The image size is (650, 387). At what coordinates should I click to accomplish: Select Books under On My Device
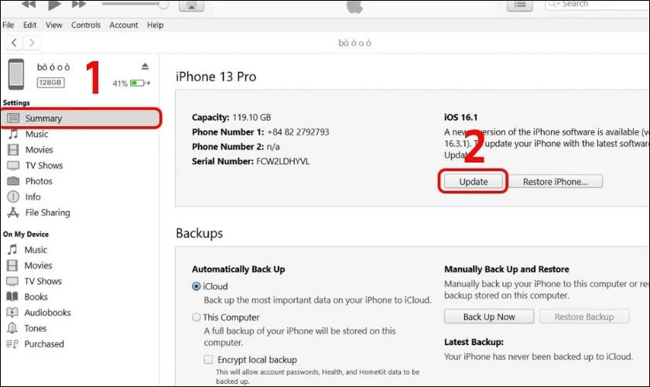tap(36, 297)
